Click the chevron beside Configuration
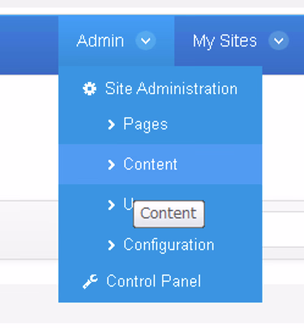This screenshot has height=328, width=304. (x=111, y=245)
